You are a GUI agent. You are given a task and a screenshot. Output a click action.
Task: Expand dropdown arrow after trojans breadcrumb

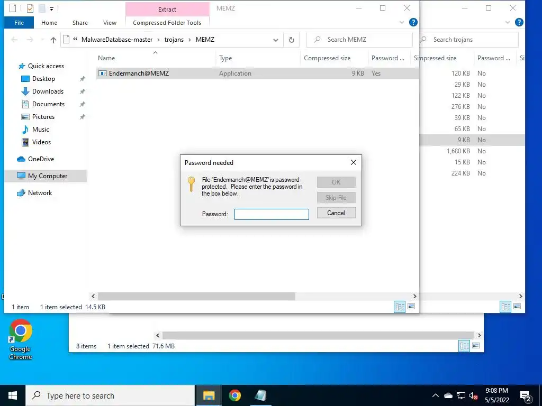click(190, 40)
